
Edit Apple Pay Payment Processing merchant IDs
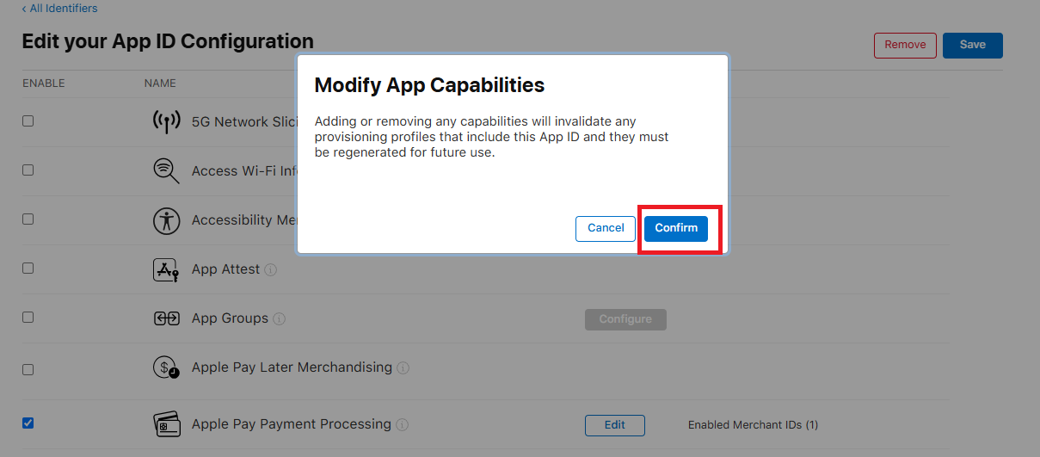(614, 425)
